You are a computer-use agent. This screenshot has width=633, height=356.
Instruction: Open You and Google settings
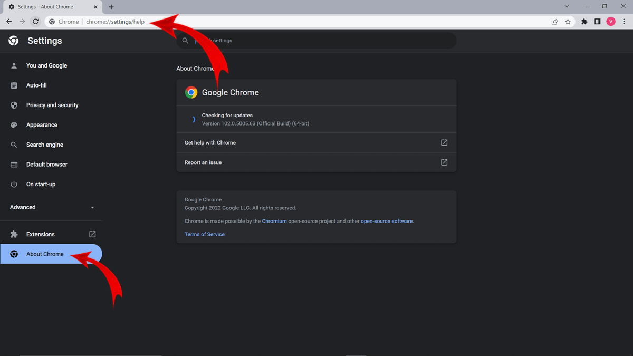(x=46, y=65)
